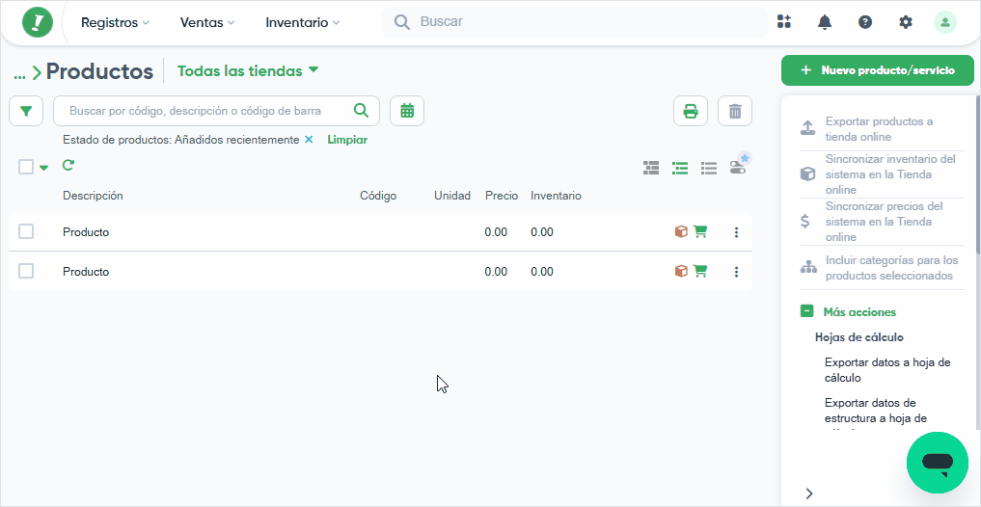Open the Inventario menu
Screen dimensions: 981x507
point(303,22)
